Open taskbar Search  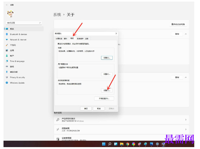110,144
